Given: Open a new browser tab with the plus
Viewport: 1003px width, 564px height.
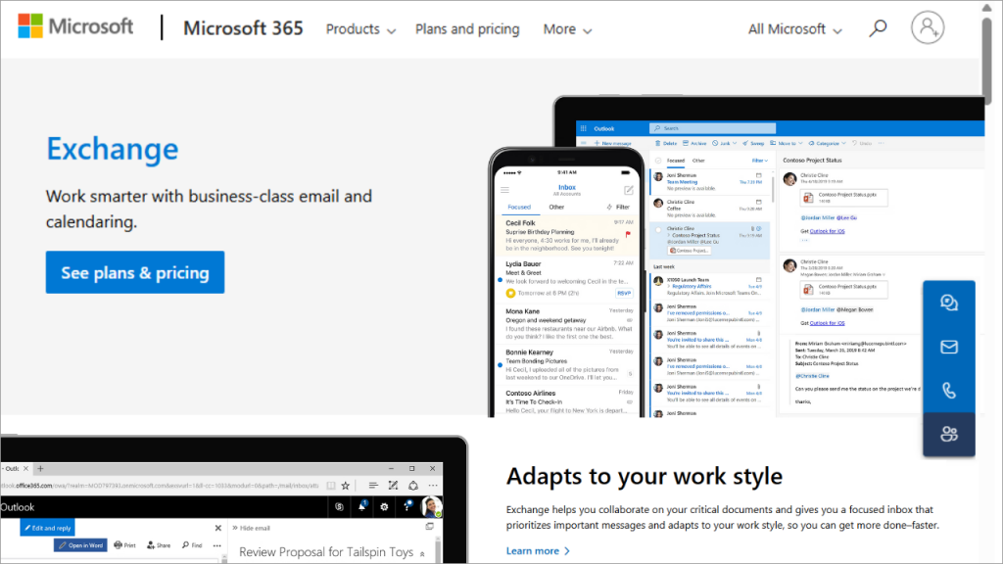Looking at the screenshot, I should (40, 468).
